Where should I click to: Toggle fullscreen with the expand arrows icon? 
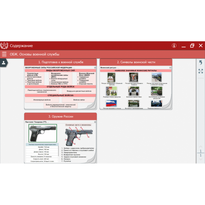point(201,71)
